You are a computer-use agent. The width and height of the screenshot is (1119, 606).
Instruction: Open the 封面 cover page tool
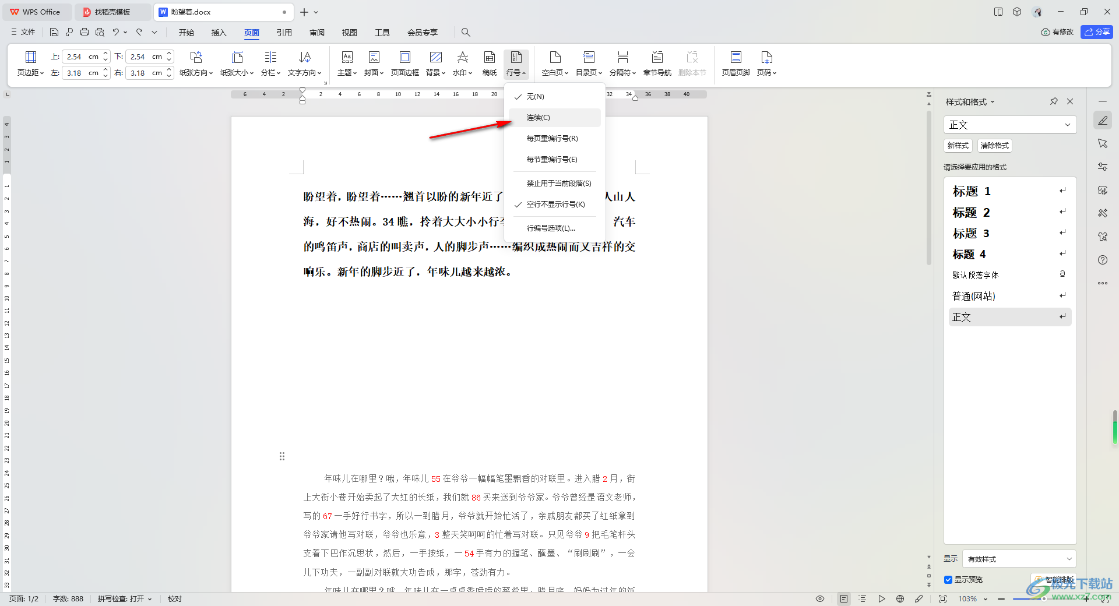(x=374, y=64)
